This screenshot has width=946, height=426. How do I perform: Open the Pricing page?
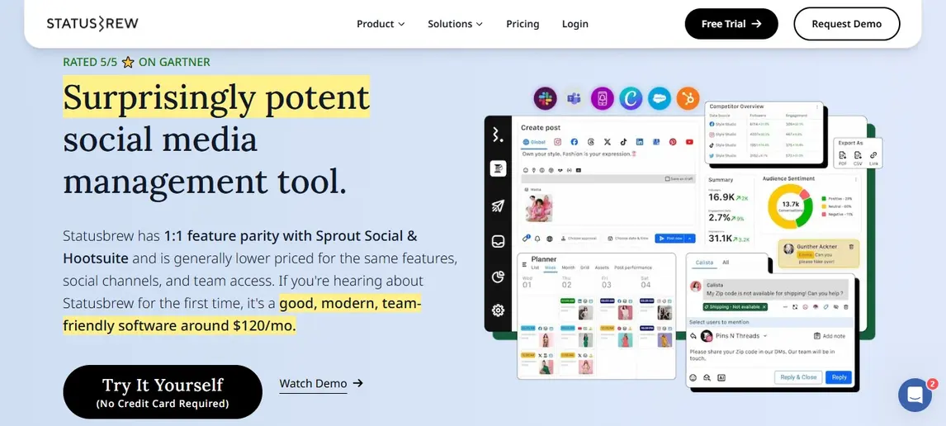click(x=523, y=24)
